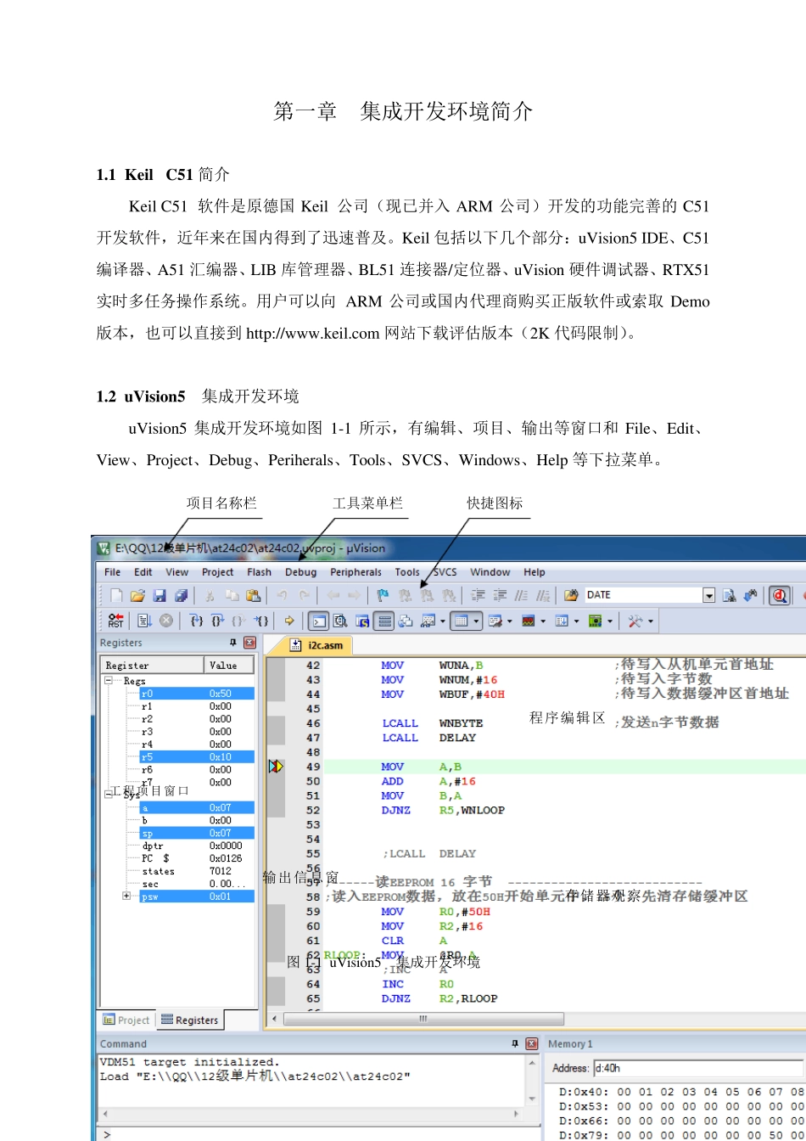Toggle bookmark with the flag icon
The image size is (806, 1141).
pyautogui.click(x=383, y=595)
